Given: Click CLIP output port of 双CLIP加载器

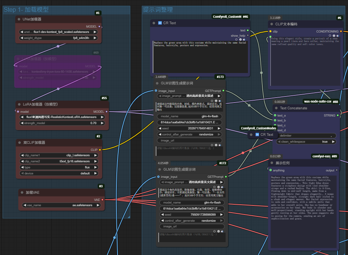Looking at the screenshot, I should point(100,150).
